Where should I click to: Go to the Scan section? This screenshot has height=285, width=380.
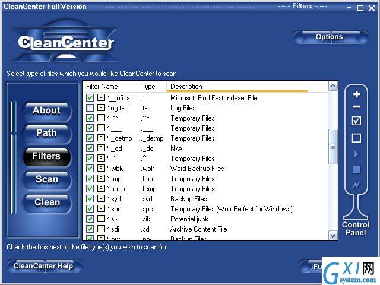coord(46,180)
